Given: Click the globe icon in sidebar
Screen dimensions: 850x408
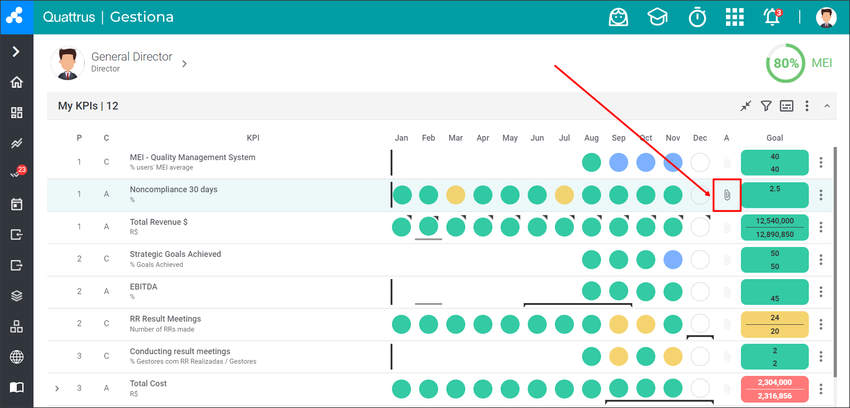Looking at the screenshot, I should (x=17, y=357).
